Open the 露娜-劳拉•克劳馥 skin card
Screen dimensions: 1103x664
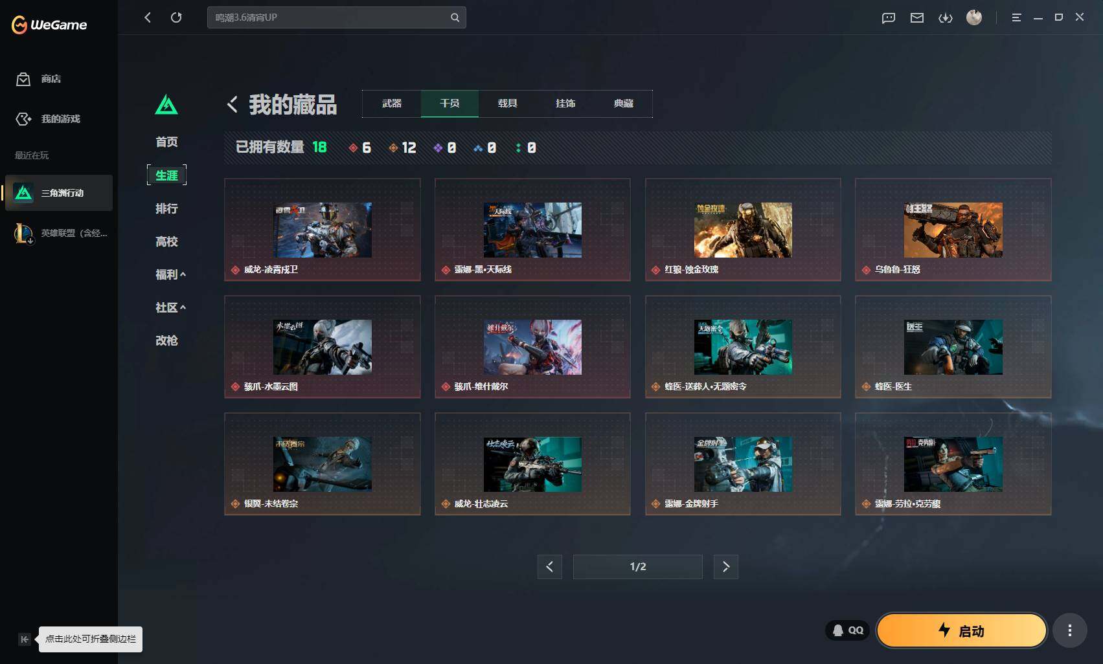click(953, 464)
